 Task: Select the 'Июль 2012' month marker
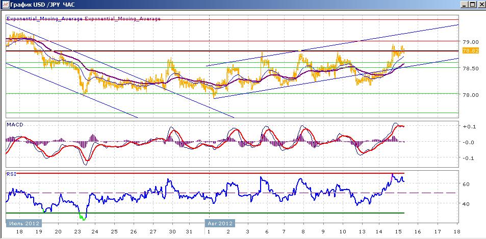pos(24,223)
